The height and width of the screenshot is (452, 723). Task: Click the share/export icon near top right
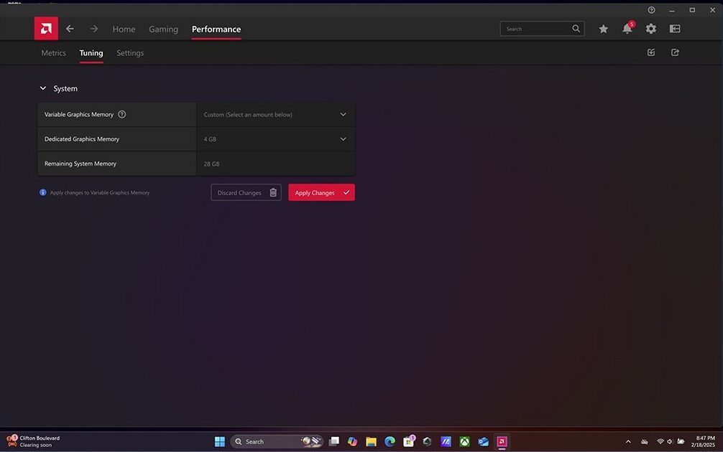(674, 52)
